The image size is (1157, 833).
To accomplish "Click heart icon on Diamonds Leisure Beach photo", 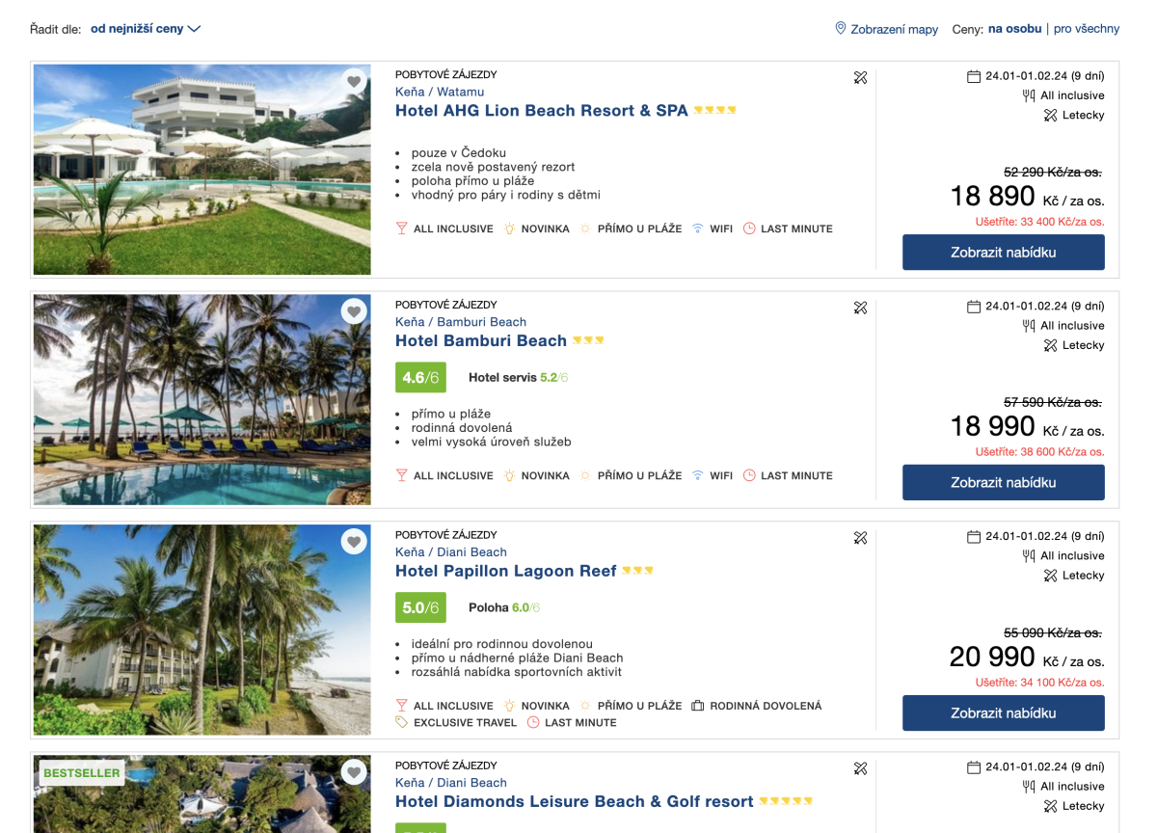I will 354,772.
